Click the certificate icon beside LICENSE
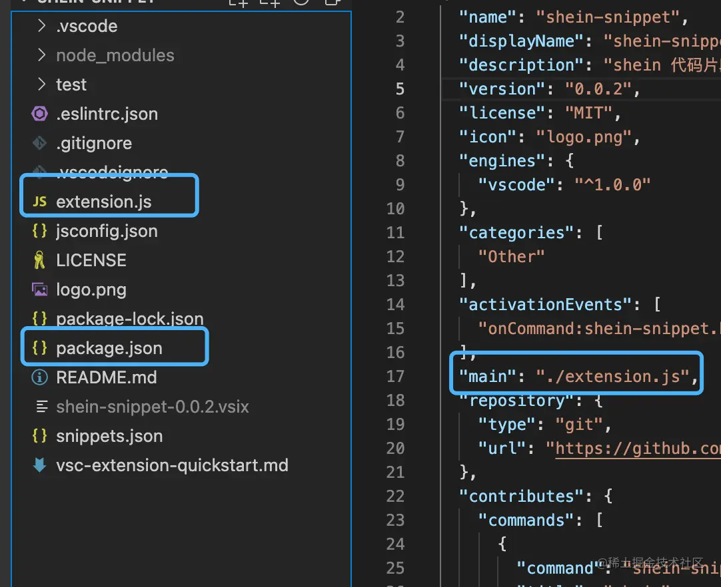 coord(39,260)
